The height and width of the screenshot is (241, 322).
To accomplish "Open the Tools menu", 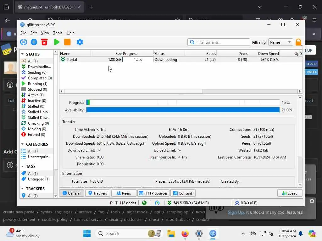I will (x=58, y=33).
